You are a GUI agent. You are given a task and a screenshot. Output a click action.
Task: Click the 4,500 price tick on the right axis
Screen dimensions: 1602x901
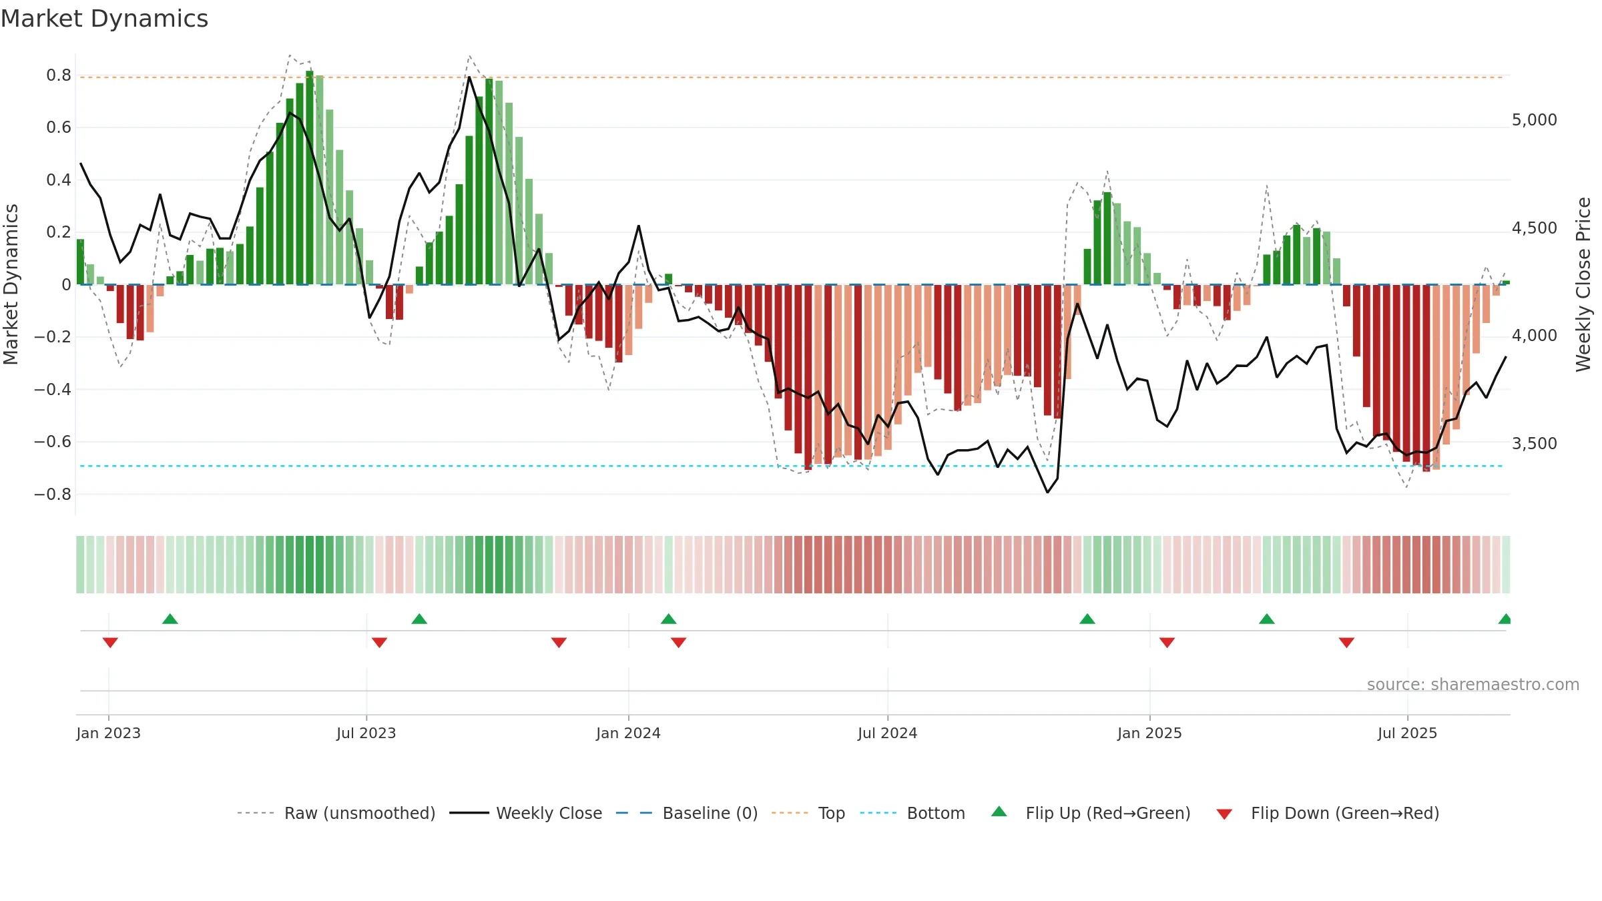point(1535,228)
